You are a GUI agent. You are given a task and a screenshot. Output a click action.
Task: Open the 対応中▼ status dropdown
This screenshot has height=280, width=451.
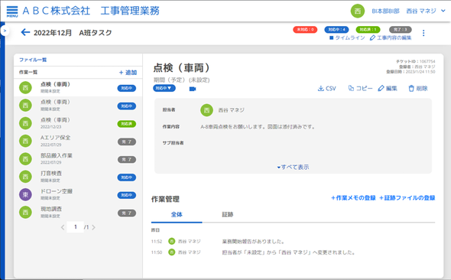[x=164, y=88]
